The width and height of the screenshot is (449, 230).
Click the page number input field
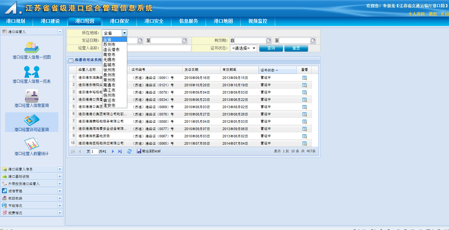click(x=94, y=151)
